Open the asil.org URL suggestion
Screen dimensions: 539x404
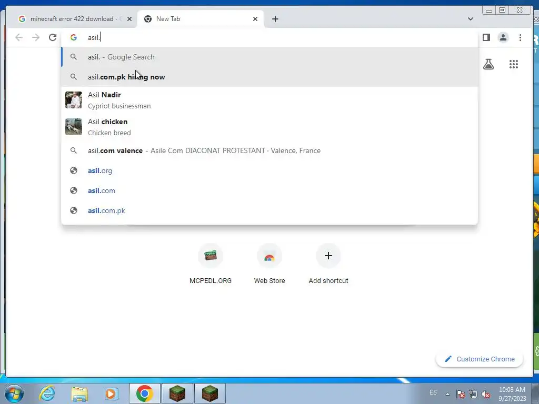[x=269, y=170]
